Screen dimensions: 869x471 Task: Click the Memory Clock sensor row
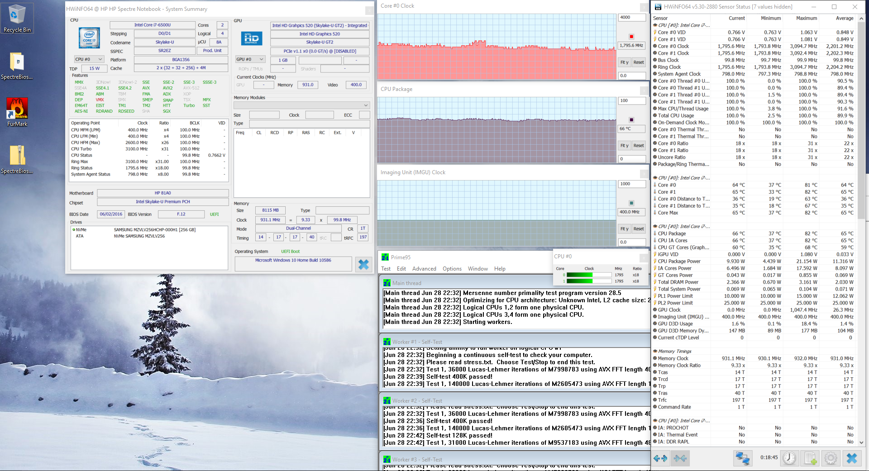click(x=754, y=359)
